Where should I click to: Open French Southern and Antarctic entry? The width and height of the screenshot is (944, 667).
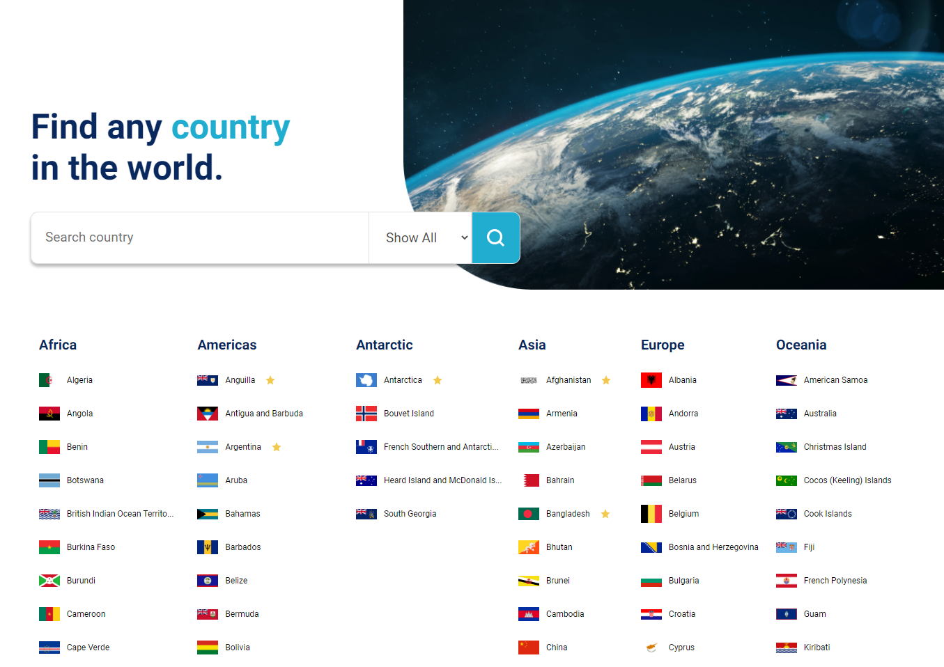(x=441, y=447)
